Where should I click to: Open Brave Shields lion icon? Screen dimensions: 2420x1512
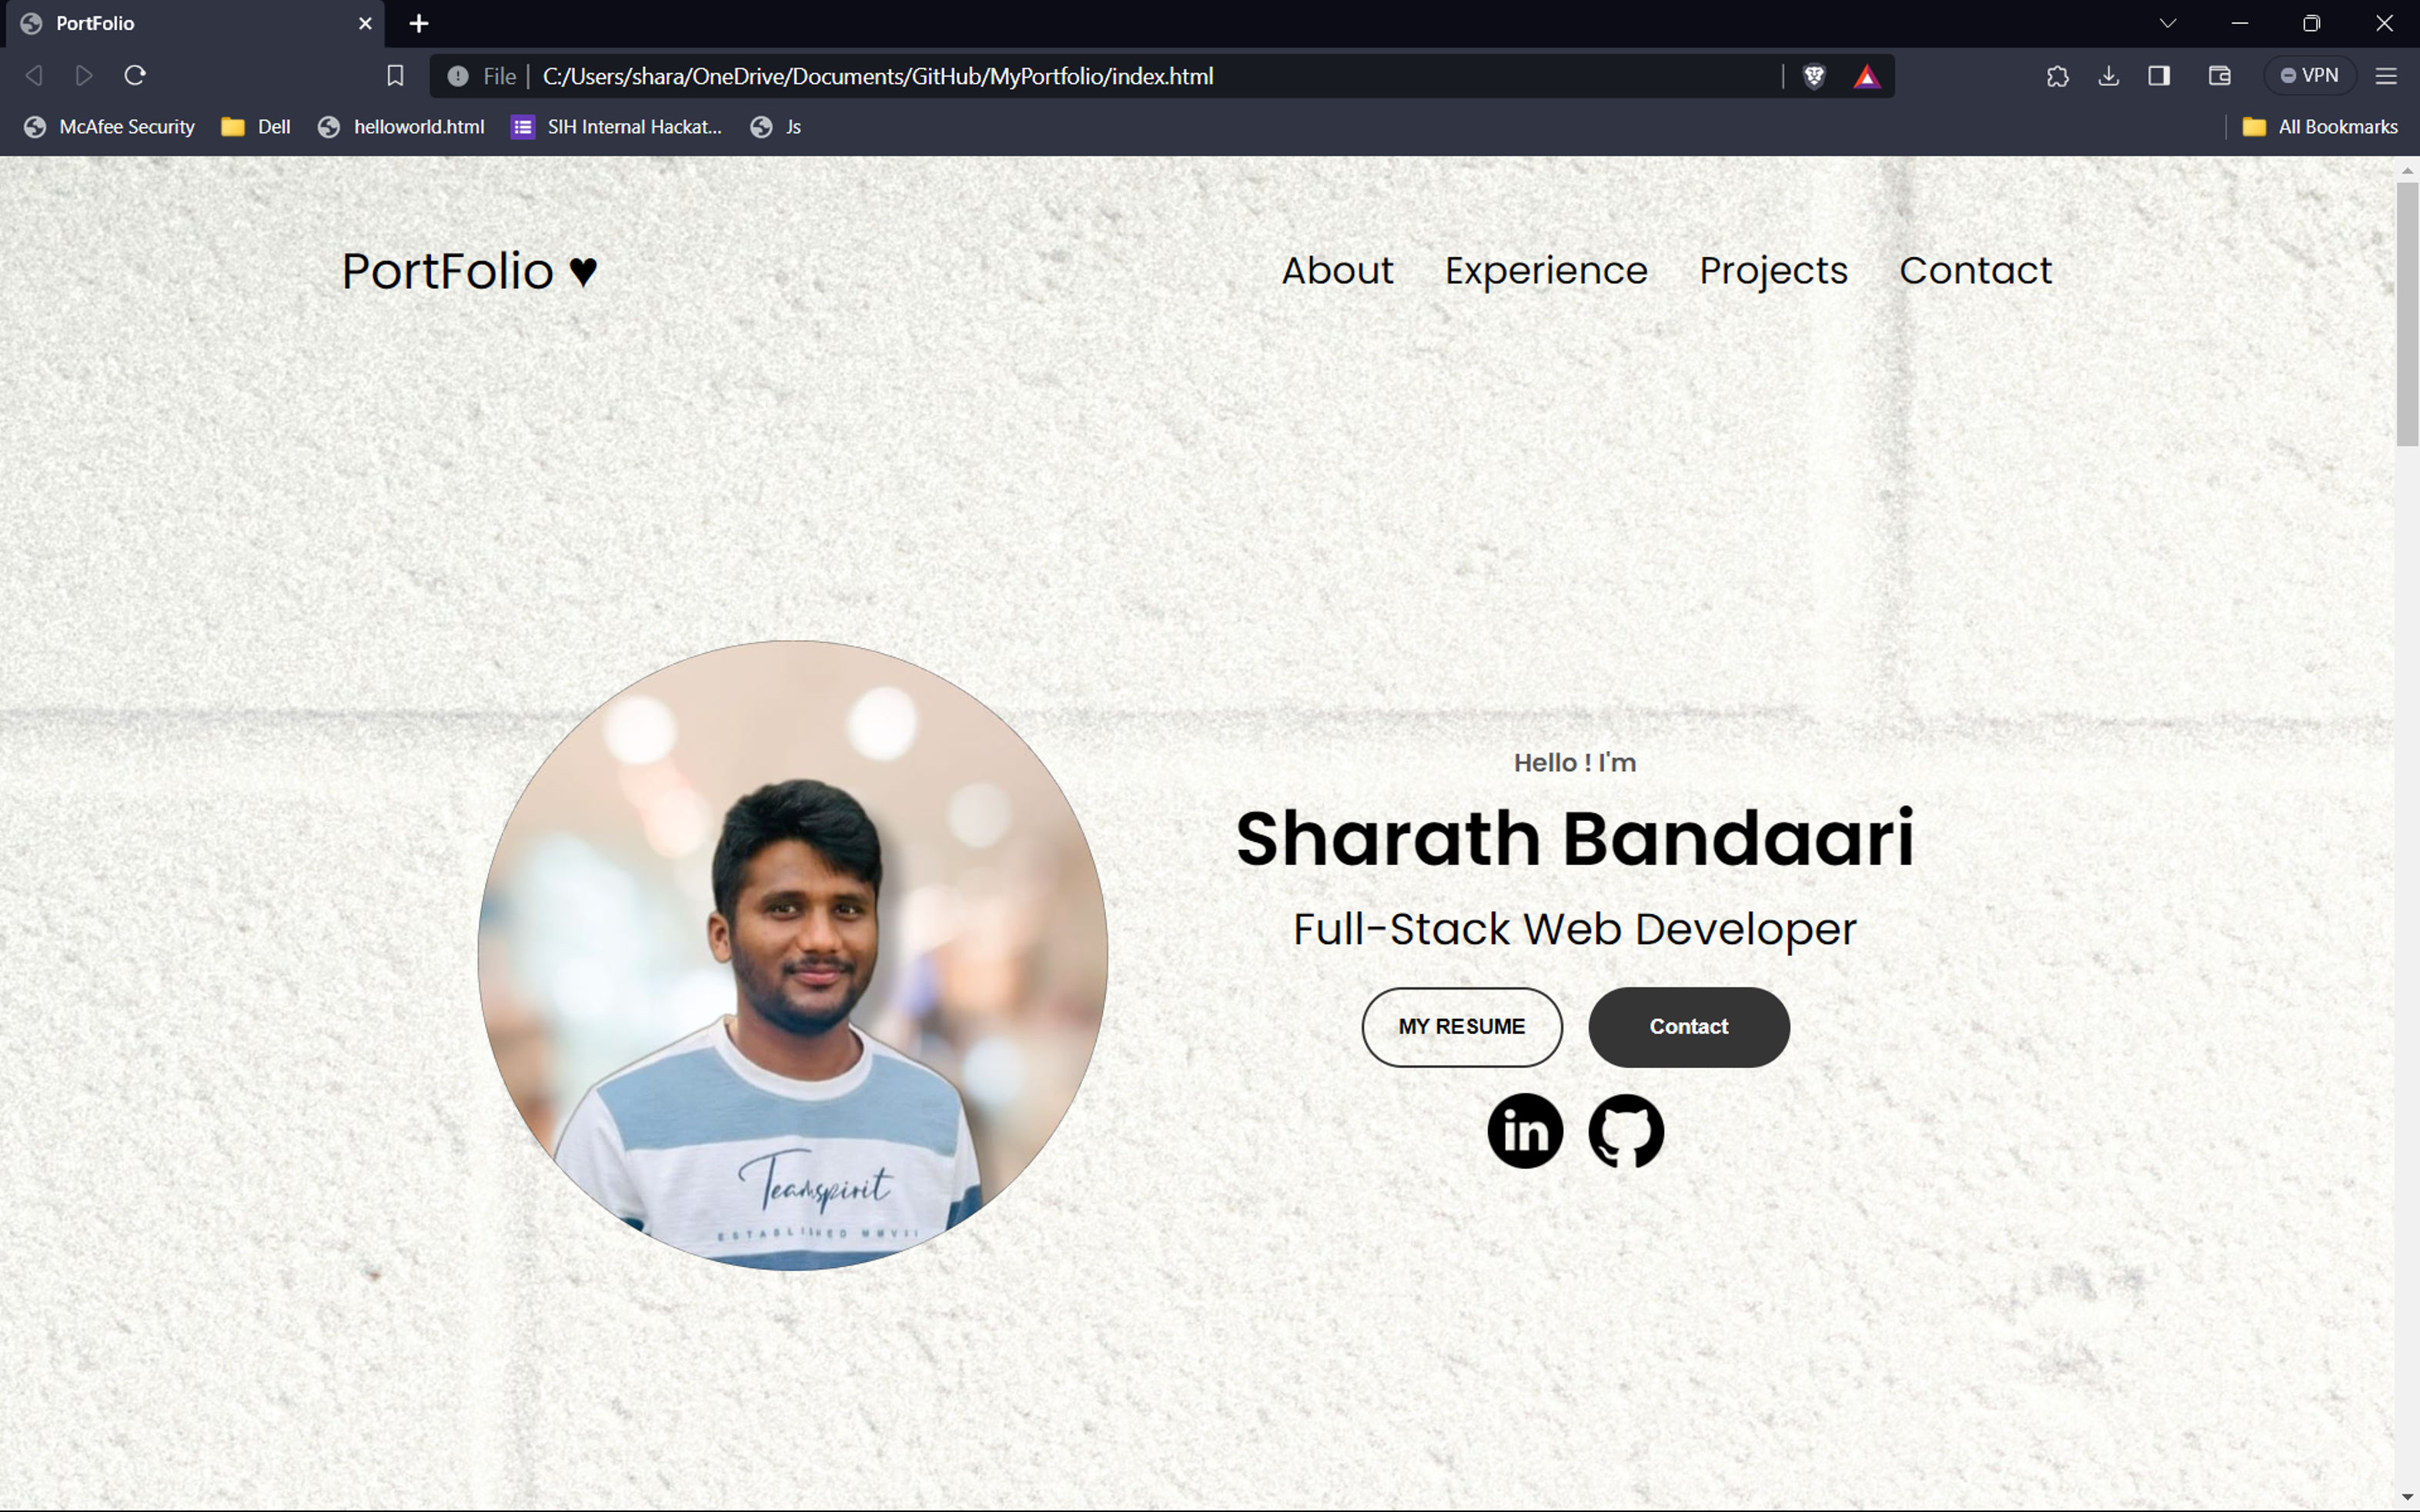(1814, 76)
